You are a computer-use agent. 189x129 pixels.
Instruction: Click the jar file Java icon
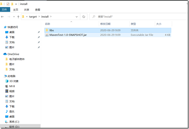pyautogui.click(x=47, y=35)
